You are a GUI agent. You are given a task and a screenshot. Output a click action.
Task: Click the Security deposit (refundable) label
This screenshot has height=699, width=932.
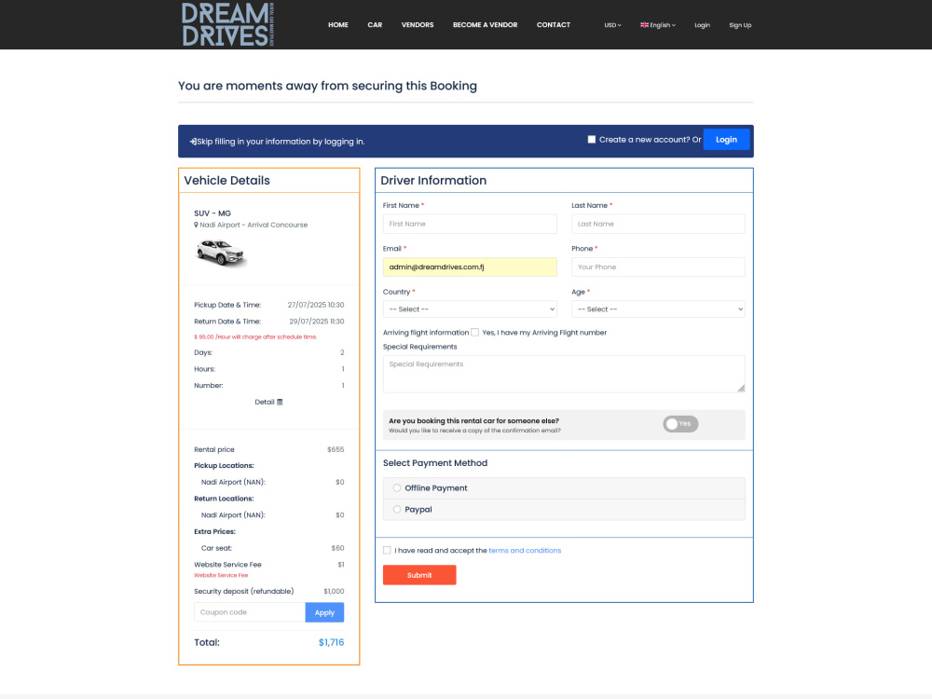(x=243, y=592)
